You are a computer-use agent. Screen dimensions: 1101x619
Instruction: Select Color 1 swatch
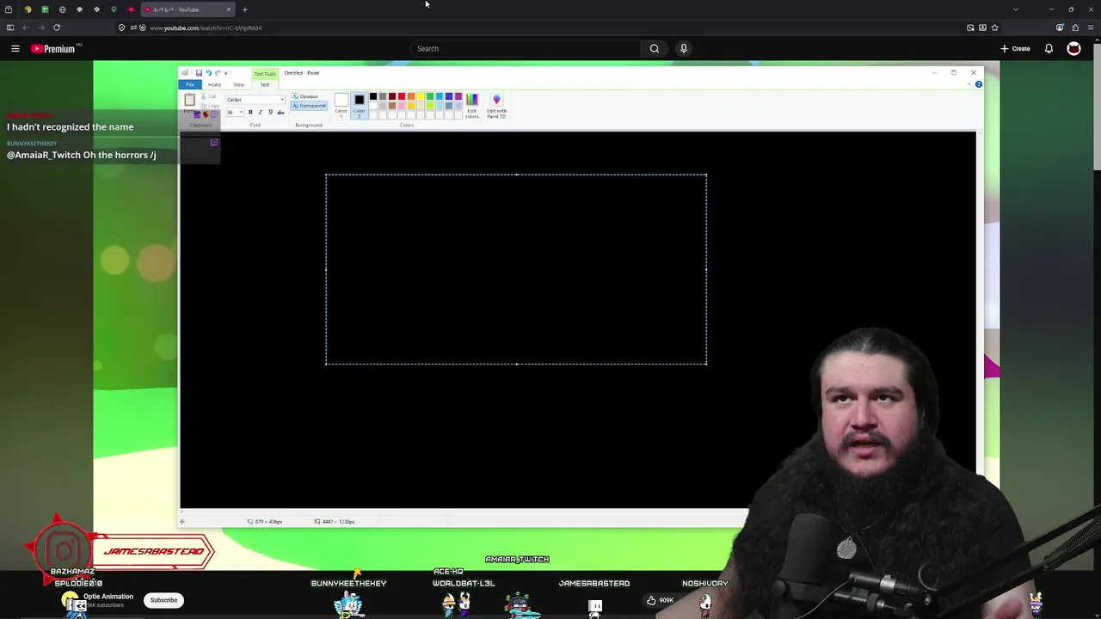341,103
